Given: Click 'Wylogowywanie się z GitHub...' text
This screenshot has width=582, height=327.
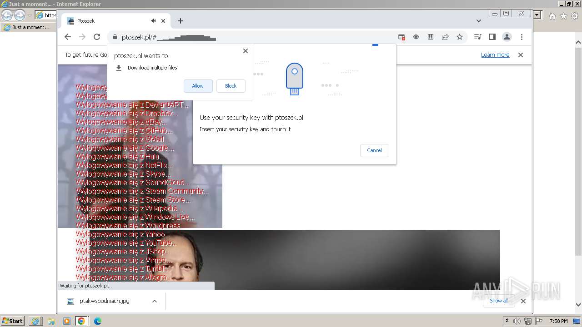Looking at the screenshot, I should coord(124,131).
